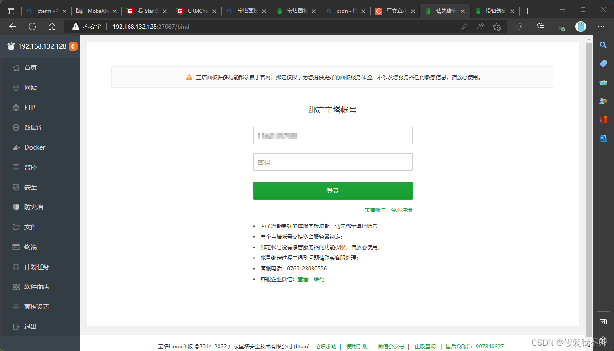This screenshot has width=614, height=351.
Task: Open the 安全 shield icon
Action: coord(16,187)
